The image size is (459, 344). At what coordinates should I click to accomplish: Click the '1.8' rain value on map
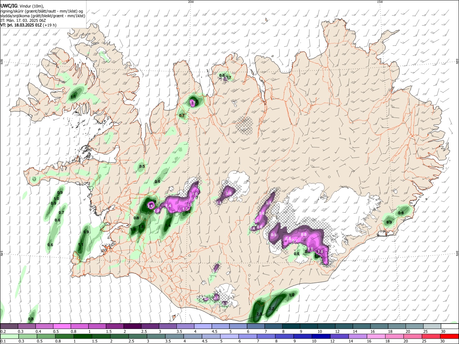coord(141,226)
